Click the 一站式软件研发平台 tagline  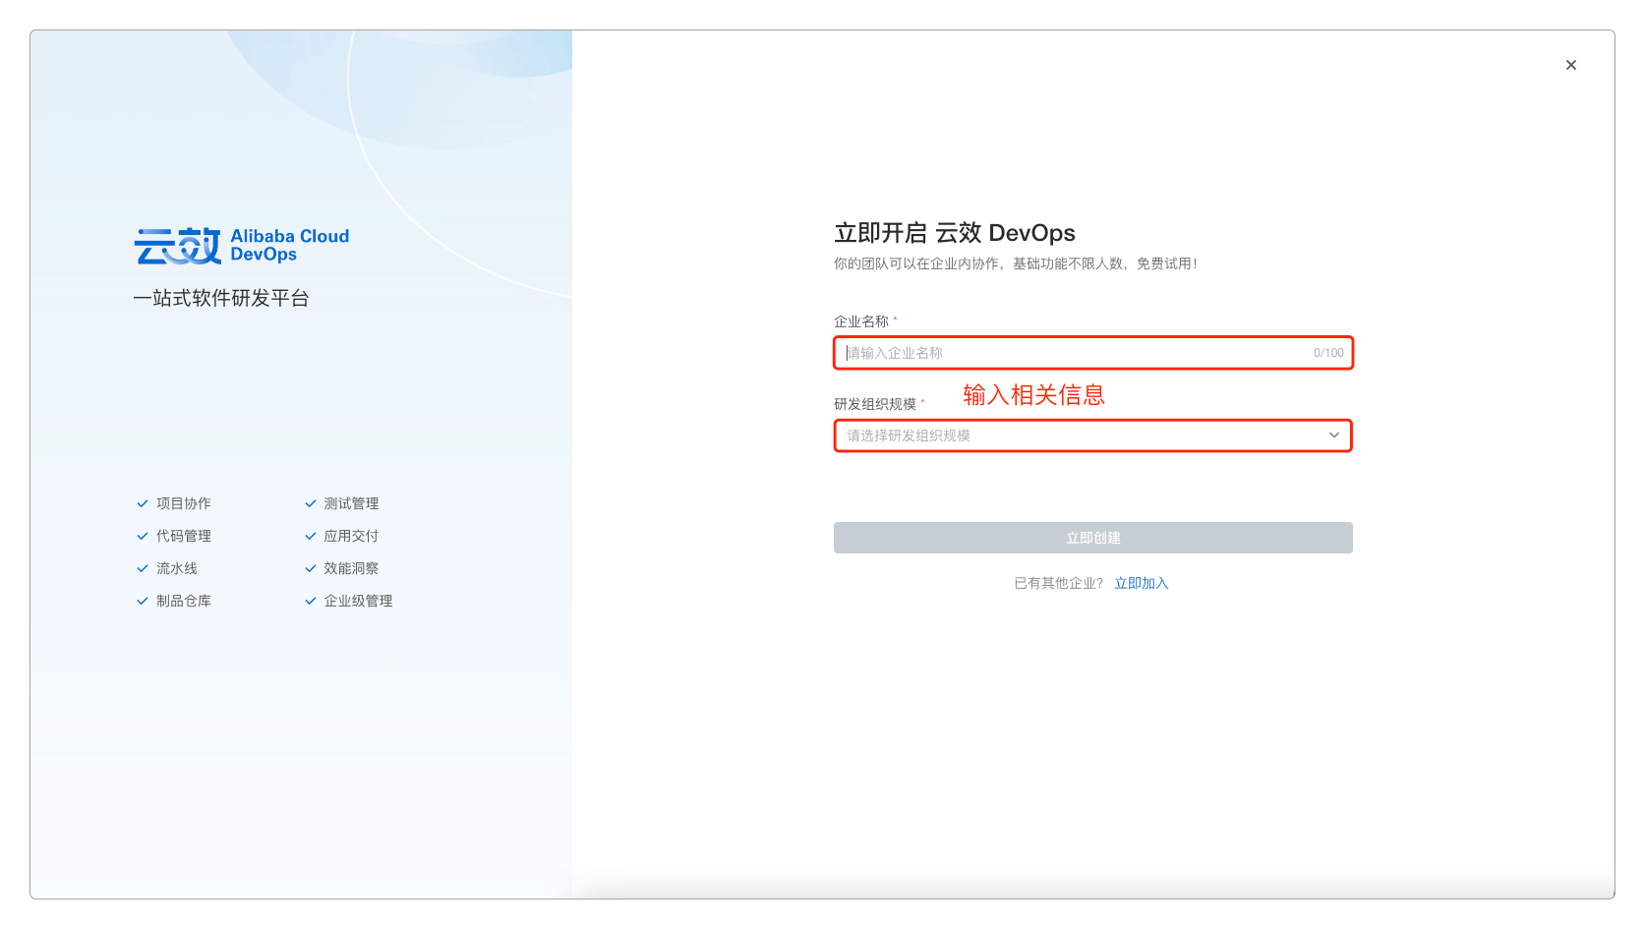[x=221, y=298]
